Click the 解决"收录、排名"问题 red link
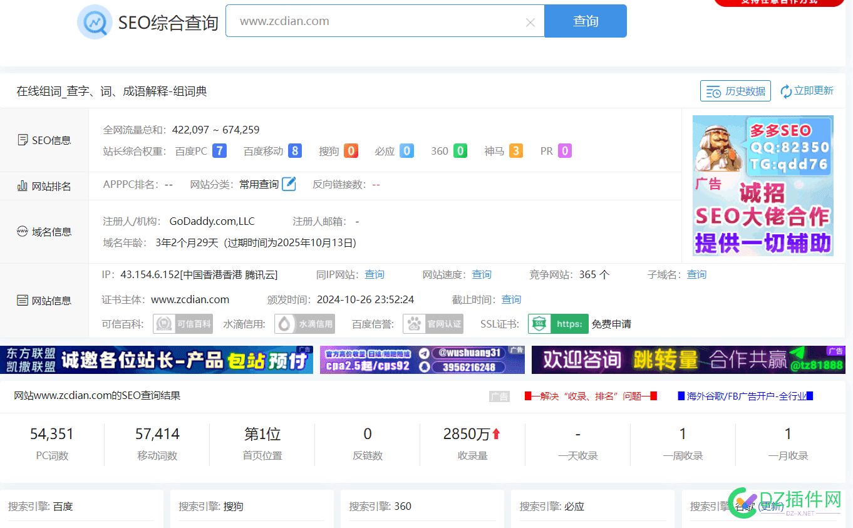 pos(591,396)
